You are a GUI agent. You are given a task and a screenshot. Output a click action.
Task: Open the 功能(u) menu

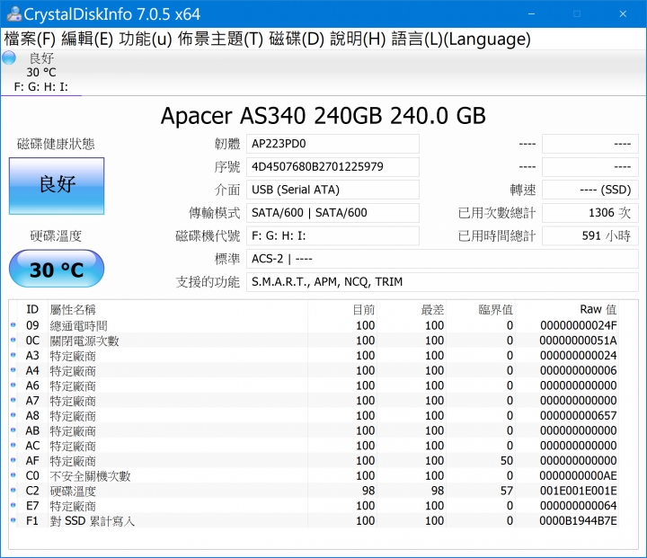(146, 40)
